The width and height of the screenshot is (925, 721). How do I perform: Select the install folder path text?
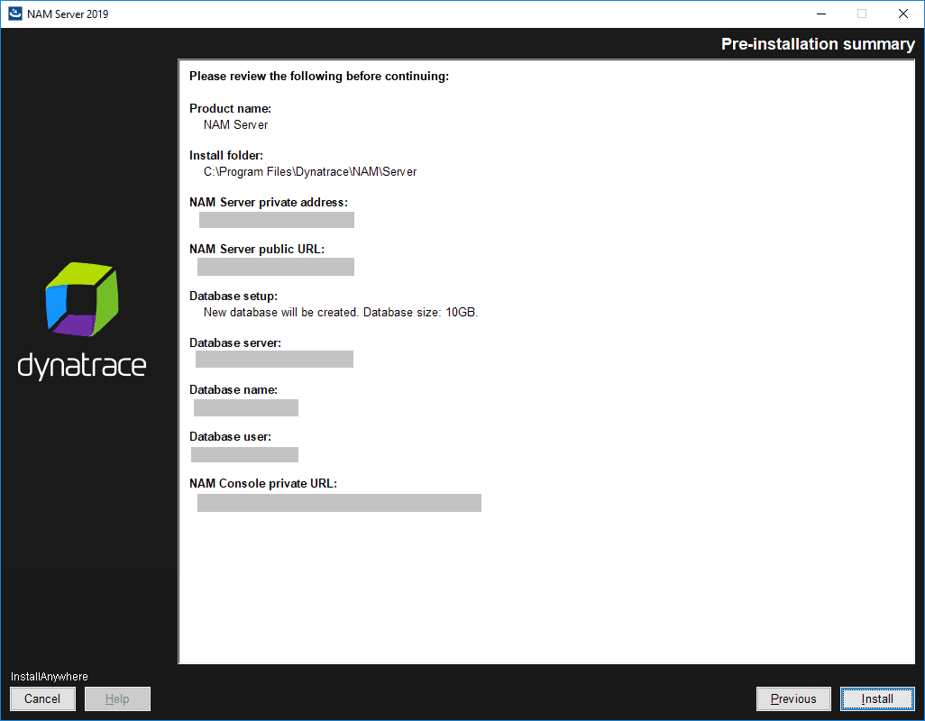[x=310, y=171]
